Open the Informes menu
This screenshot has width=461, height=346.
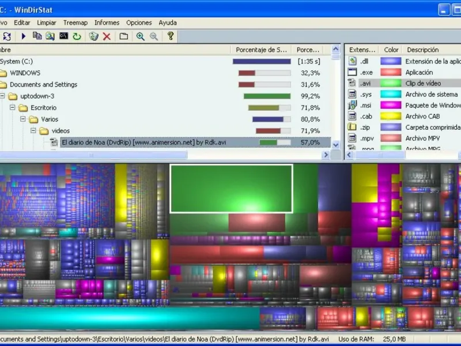[107, 22]
